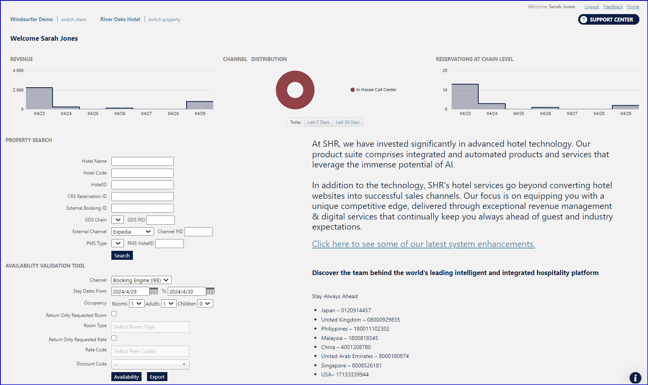
Task: Select the Last 7 Days tab
Action: point(318,122)
